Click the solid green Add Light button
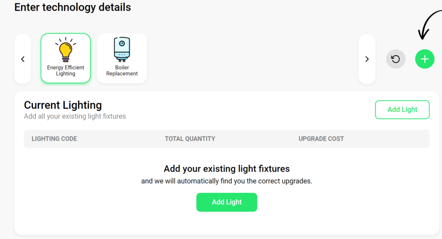 click(x=227, y=202)
